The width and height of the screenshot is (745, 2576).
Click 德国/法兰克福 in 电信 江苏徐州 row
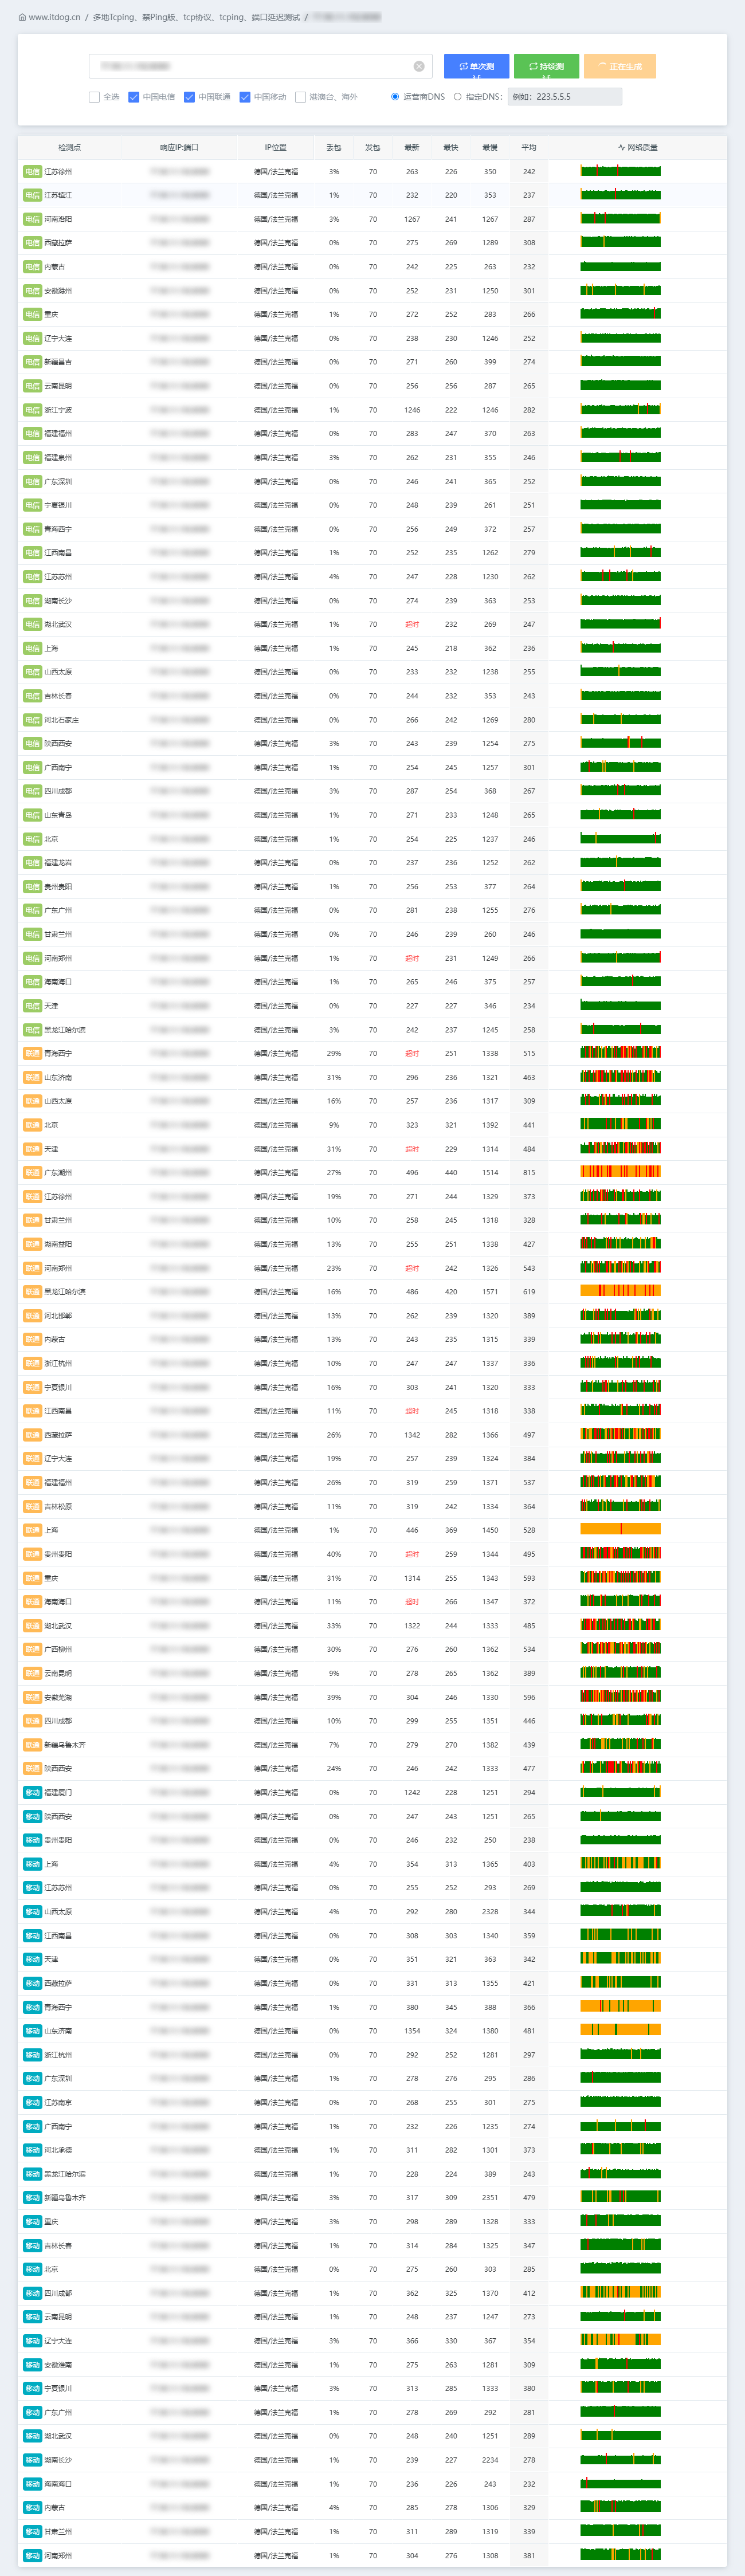276,171
